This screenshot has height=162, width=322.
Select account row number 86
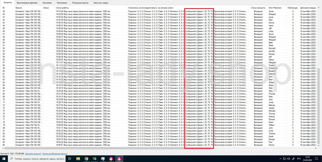[x=160, y=145]
